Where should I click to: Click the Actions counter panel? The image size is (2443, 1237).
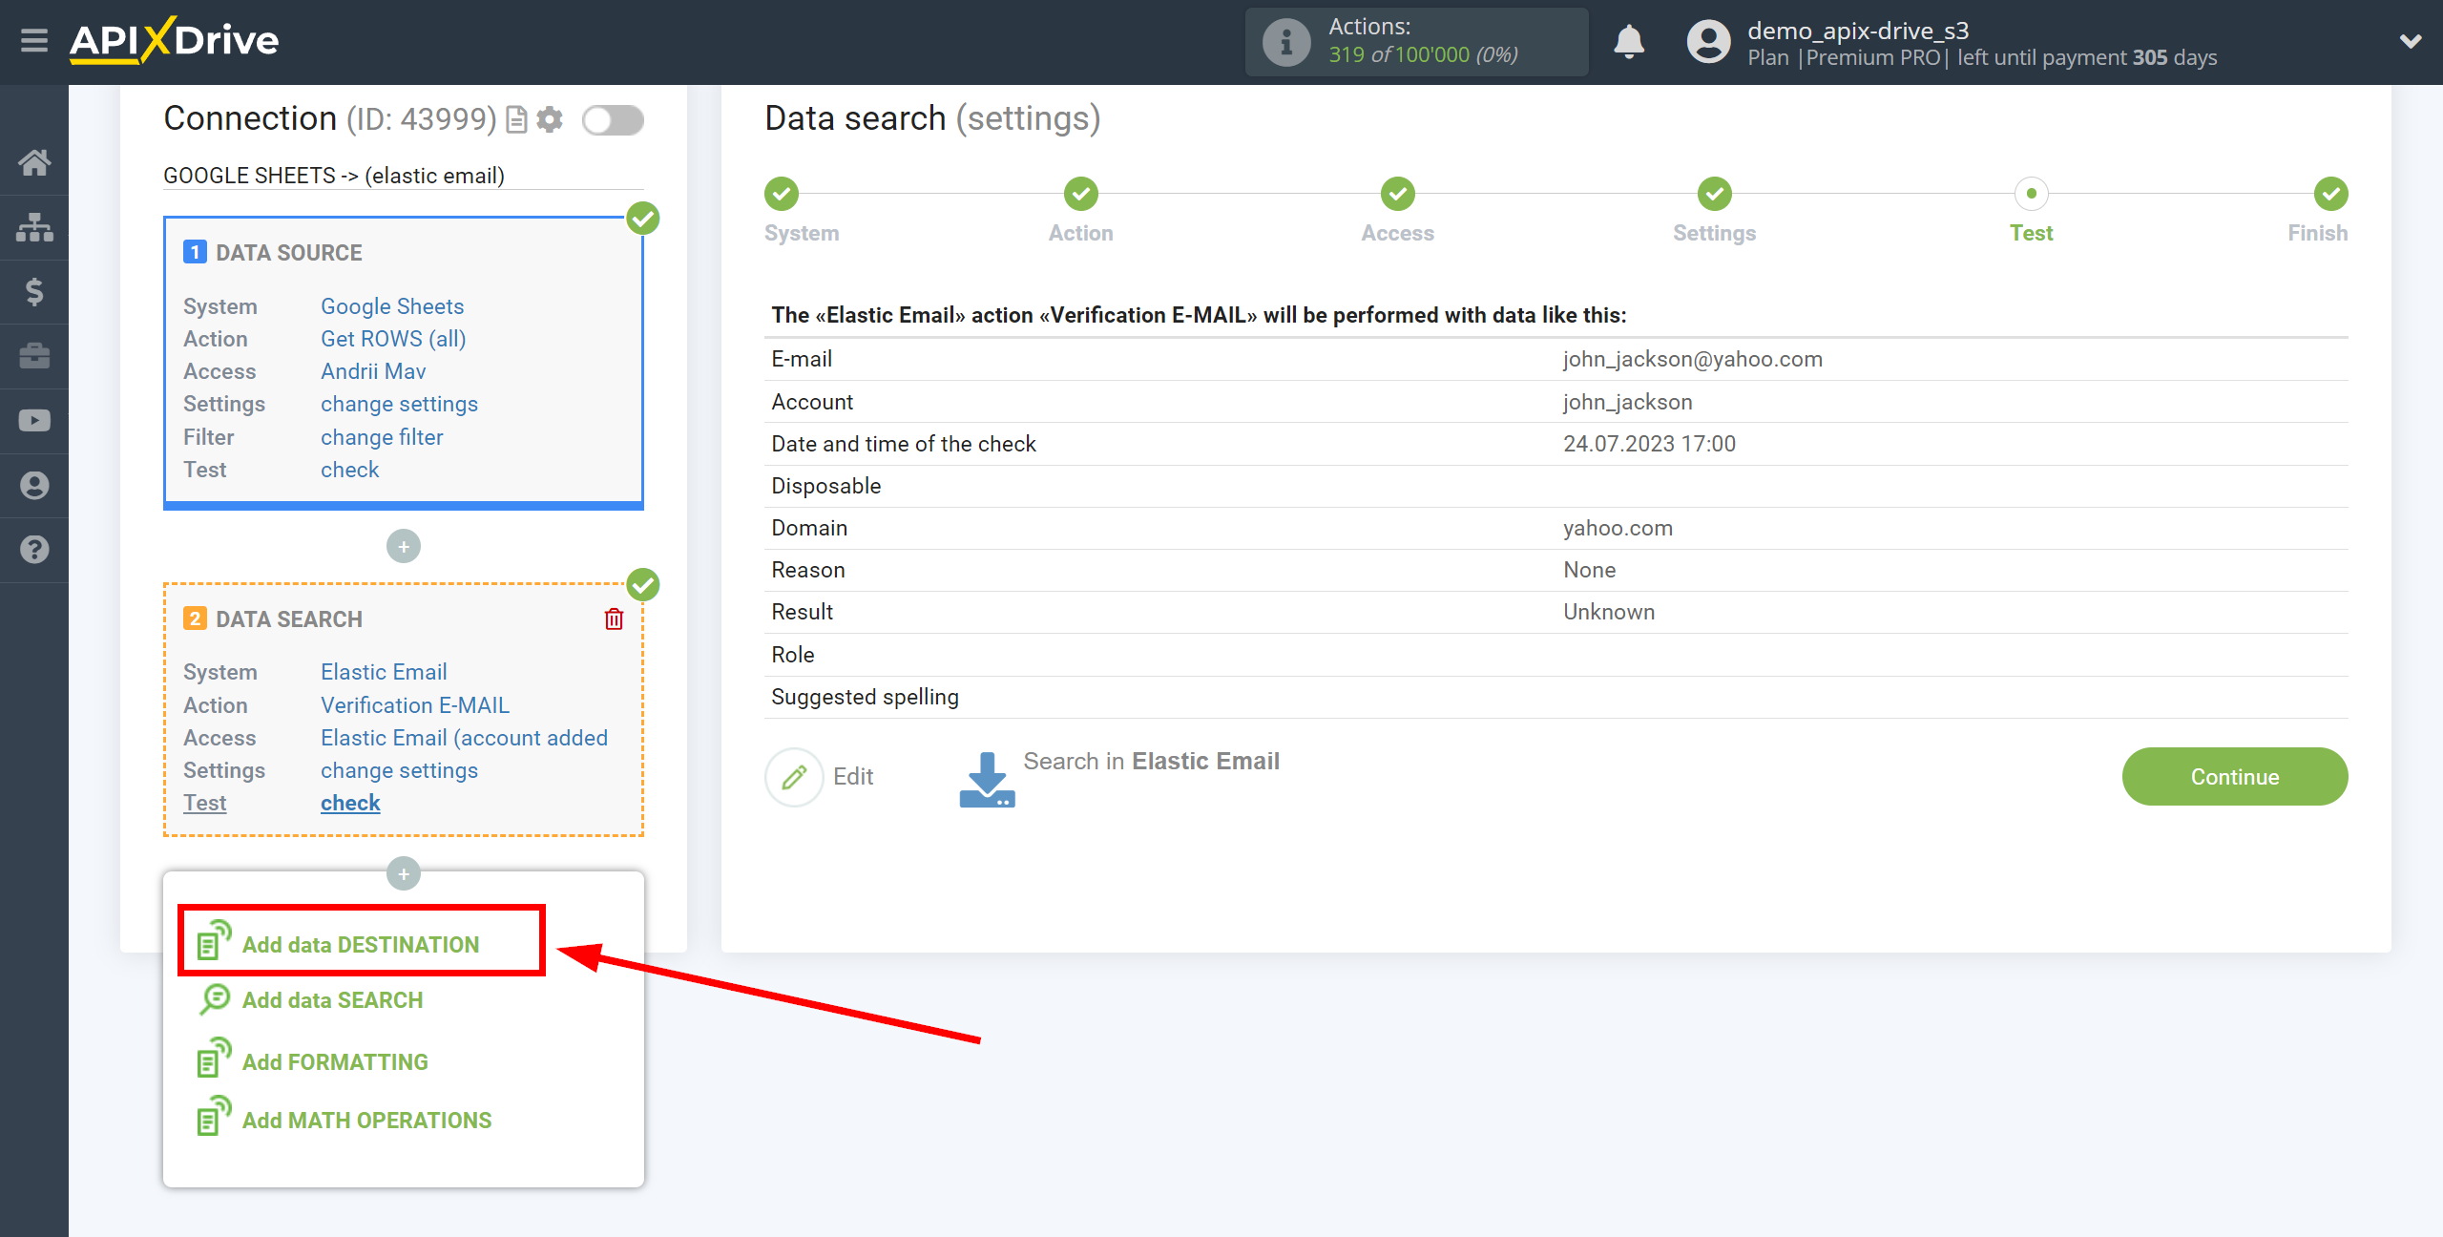1416,42
